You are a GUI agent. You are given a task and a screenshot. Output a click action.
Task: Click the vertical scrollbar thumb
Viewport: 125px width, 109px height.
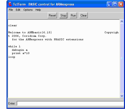coord(122,58)
